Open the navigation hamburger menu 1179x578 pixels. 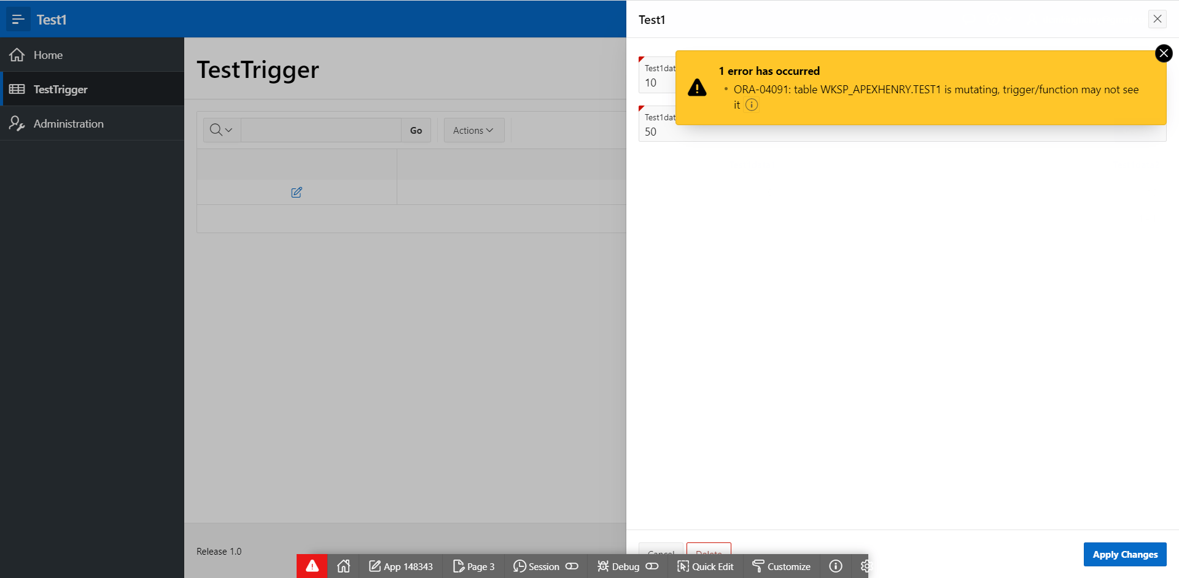point(18,19)
